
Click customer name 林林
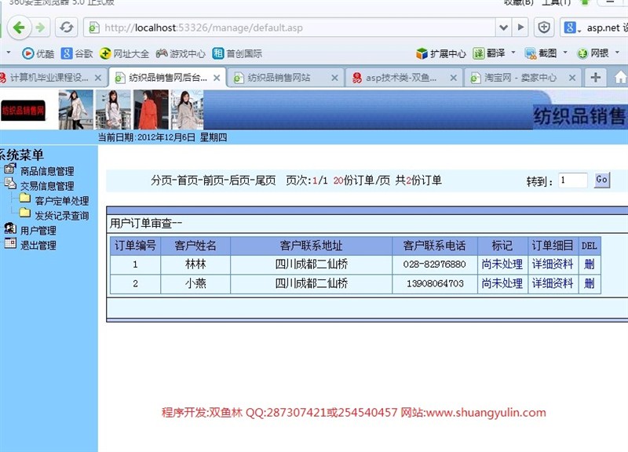click(195, 264)
